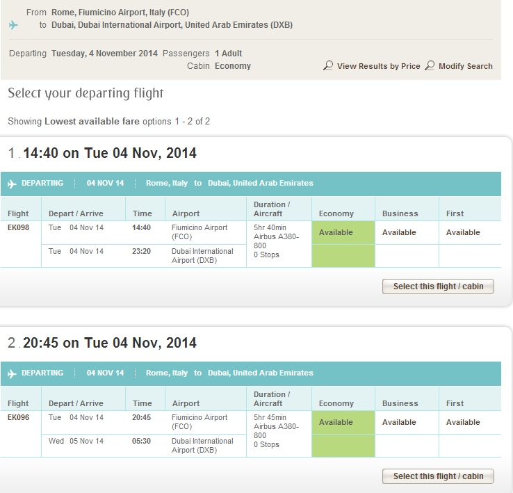This screenshot has height=493, width=513.
Task: Click the 20:45 on Tue 04 Nov heading
Action: 110,343
